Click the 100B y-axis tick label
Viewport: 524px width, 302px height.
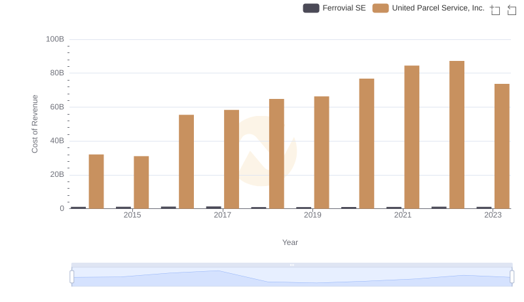pyautogui.click(x=54, y=39)
